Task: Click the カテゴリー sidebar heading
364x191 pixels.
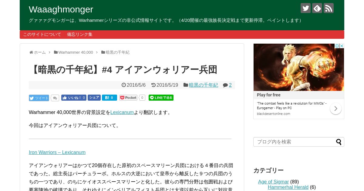Action: [268, 170]
